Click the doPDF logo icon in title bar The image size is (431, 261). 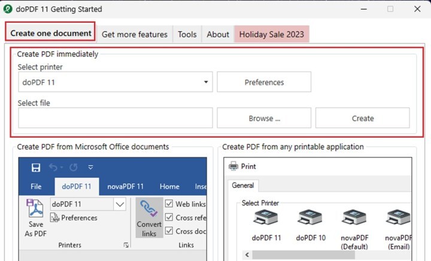click(8, 9)
